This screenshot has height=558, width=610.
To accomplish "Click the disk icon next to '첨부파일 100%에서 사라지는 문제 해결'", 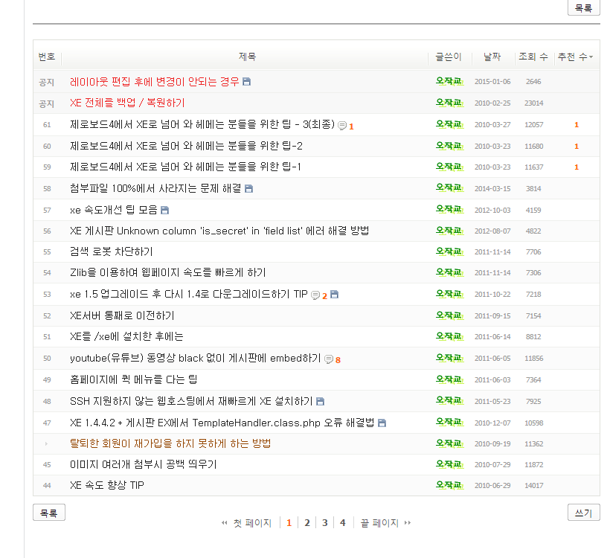I will pyautogui.click(x=248, y=189).
